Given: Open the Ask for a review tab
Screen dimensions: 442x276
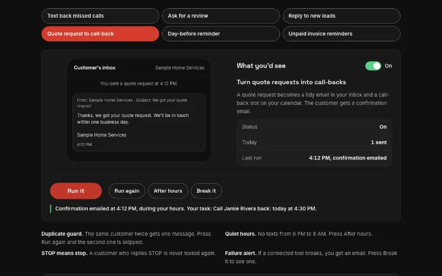Looking at the screenshot, I should (220, 16).
